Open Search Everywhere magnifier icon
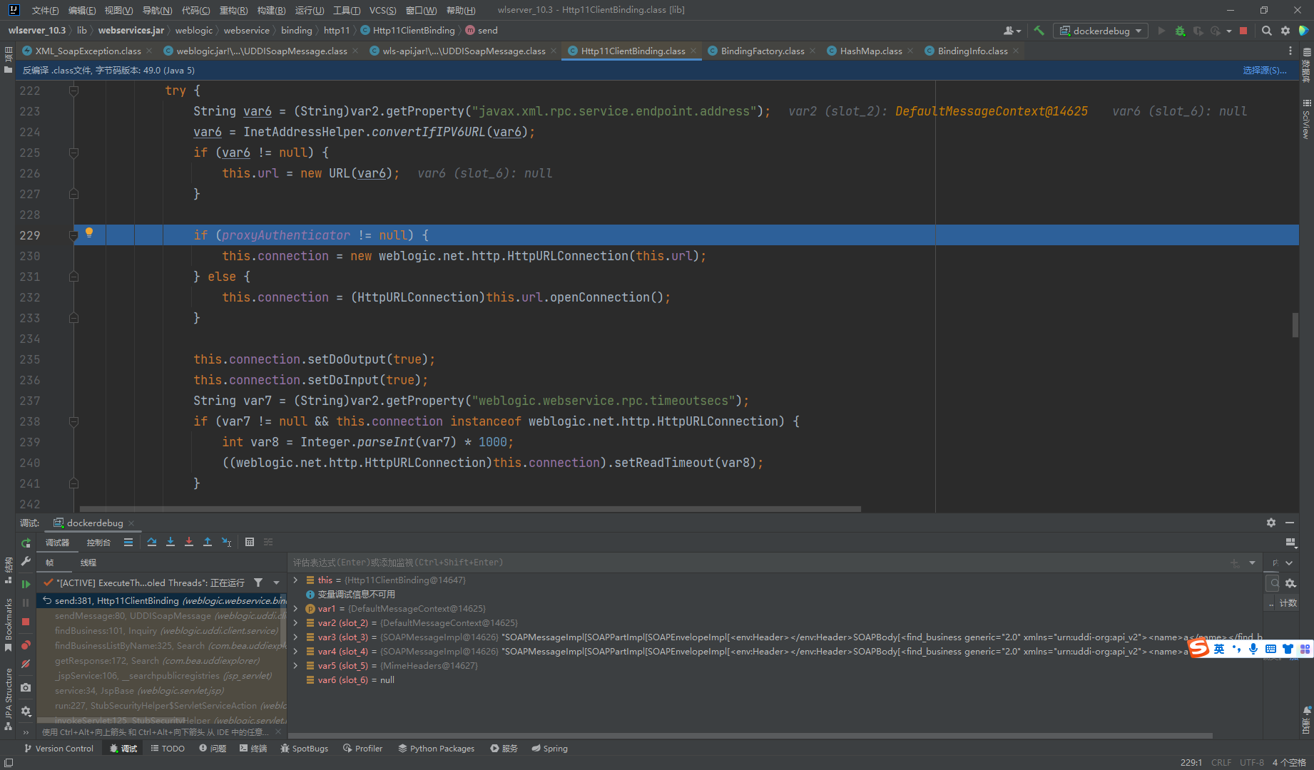Viewport: 1314px width, 770px height. tap(1266, 31)
